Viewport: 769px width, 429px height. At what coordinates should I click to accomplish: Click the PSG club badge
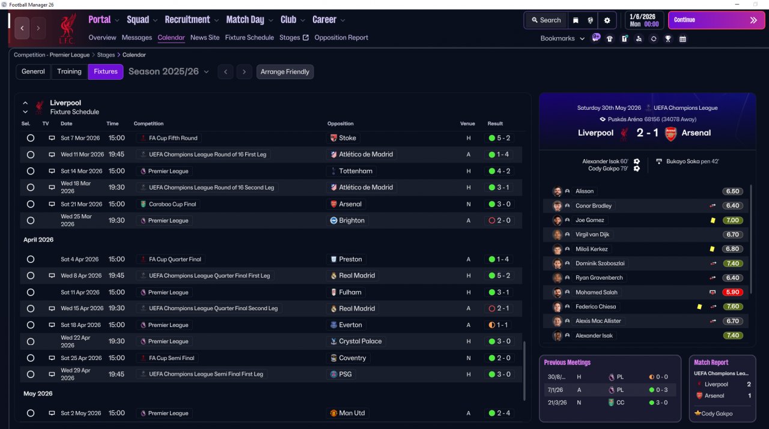[x=333, y=374]
